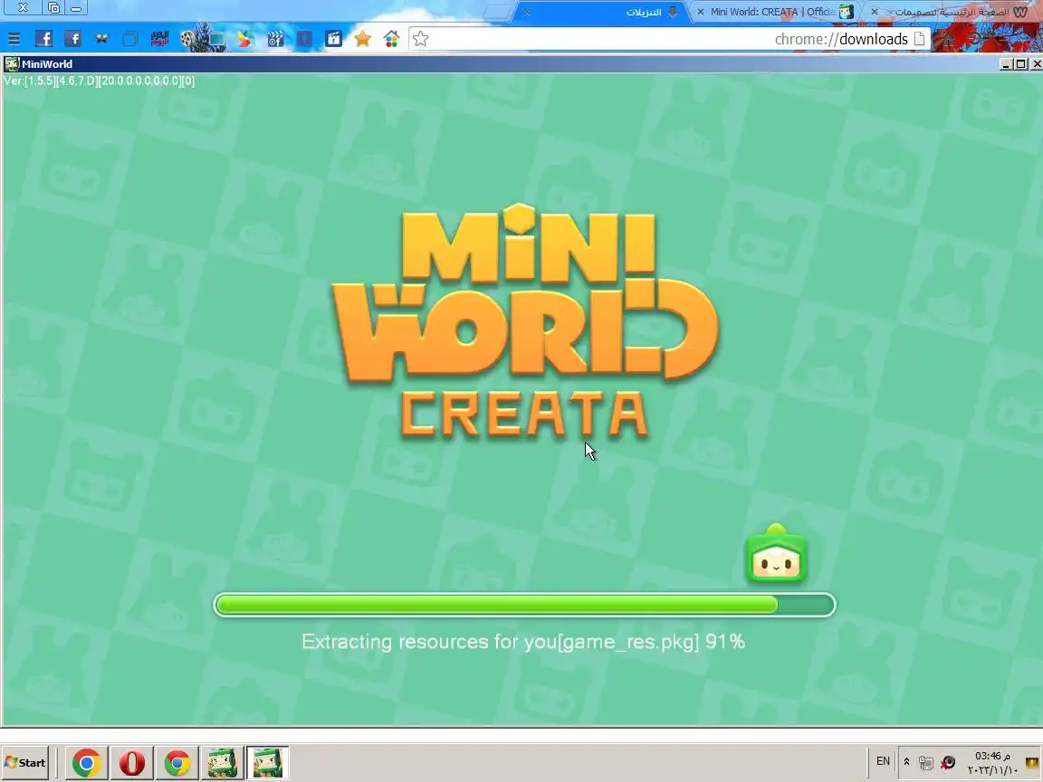Open the colorful house bookmark icon
Screen dimensions: 1043x782
391,39
